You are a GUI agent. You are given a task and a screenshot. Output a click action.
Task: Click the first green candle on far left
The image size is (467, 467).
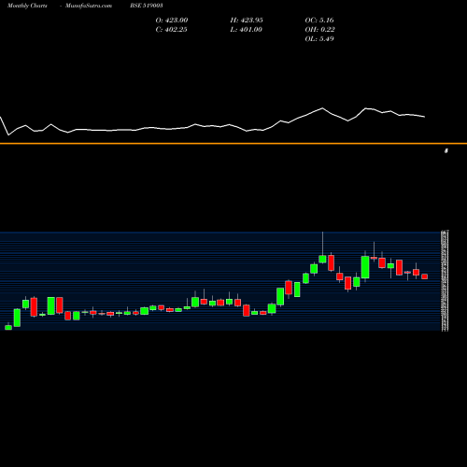(8, 327)
